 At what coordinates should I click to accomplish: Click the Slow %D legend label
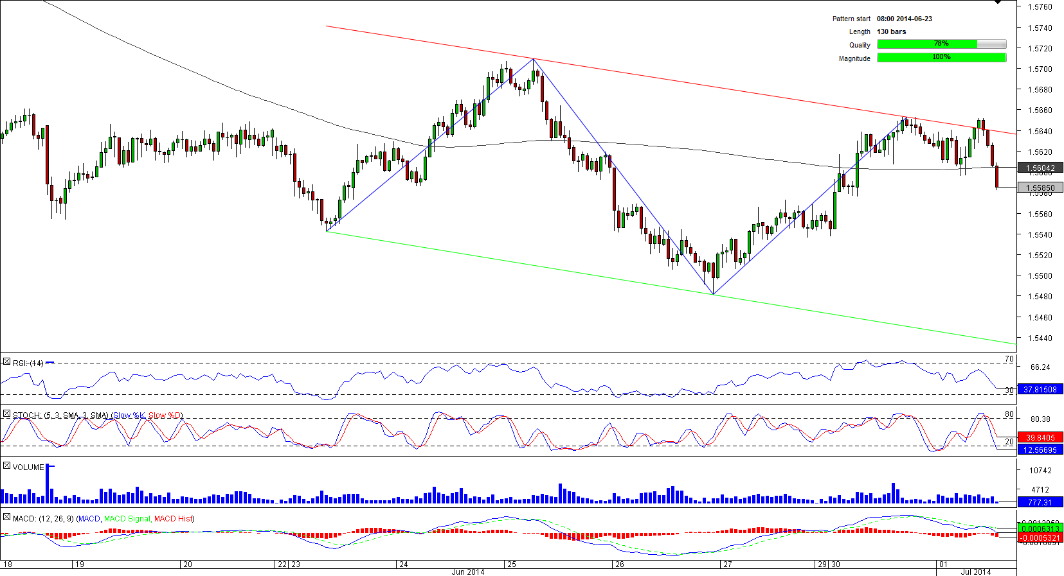(165, 415)
